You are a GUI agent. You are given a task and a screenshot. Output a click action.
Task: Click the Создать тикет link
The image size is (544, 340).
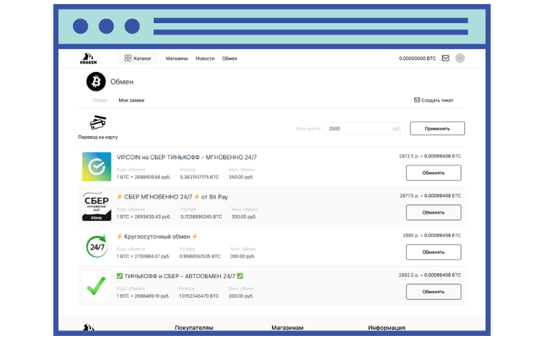pos(434,100)
